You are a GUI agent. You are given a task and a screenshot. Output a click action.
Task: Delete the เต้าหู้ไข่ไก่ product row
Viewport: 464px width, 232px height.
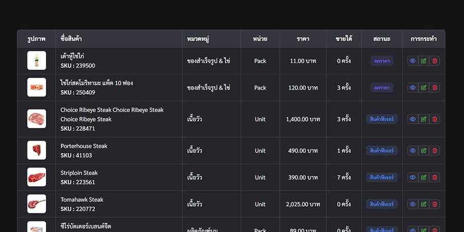click(435, 61)
